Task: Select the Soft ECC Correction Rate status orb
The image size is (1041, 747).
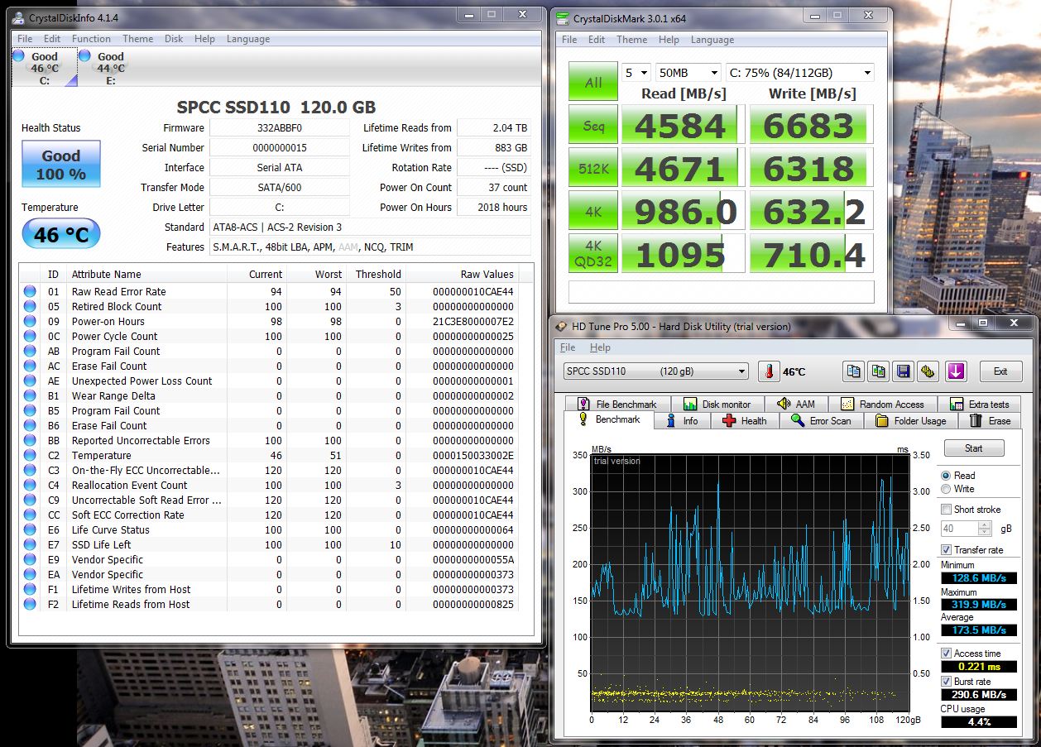Action: [x=31, y=515]
